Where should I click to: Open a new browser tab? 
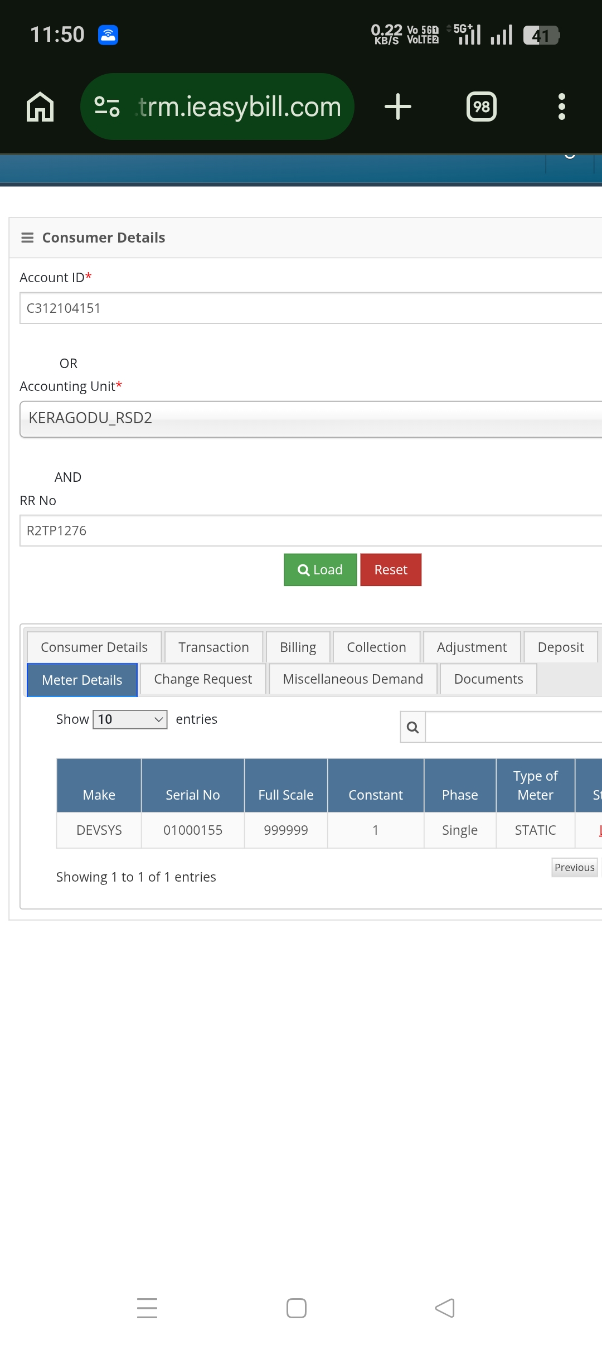pos(398,107)
